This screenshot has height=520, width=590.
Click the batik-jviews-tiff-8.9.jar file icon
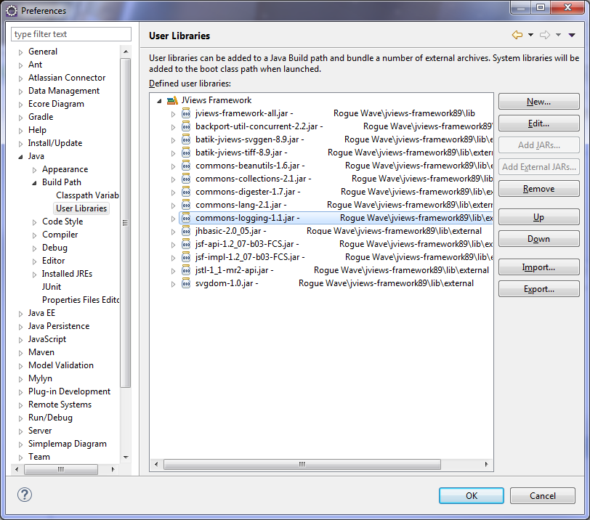pos(186,153)
